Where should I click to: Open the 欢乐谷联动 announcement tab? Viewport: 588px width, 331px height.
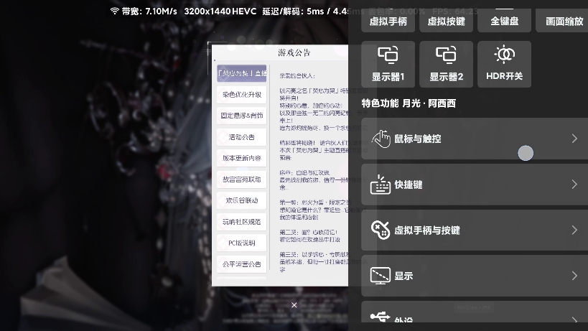click(241, 200)
